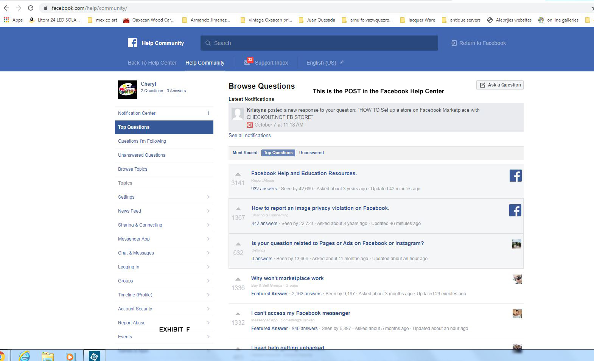Expand the Chat & Messages topic chevron
Screen dimensions: 594x361
(x=208, y=253)
